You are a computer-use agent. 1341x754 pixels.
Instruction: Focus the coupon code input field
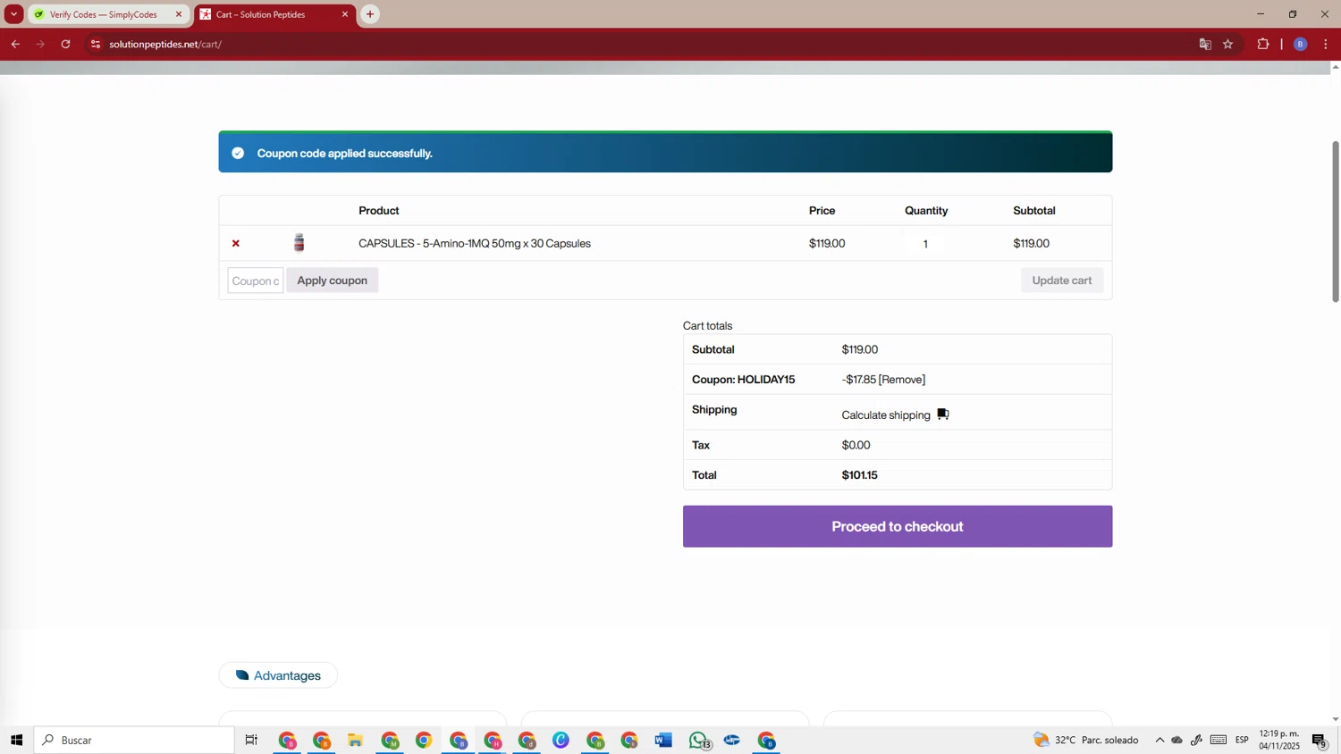coord(256,281)
